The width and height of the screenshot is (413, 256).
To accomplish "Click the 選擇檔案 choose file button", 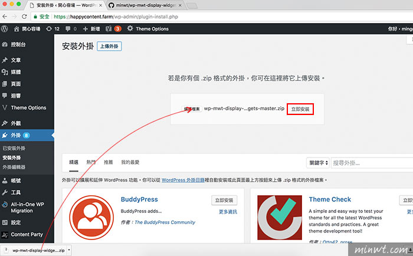I will tap(192, 109).
